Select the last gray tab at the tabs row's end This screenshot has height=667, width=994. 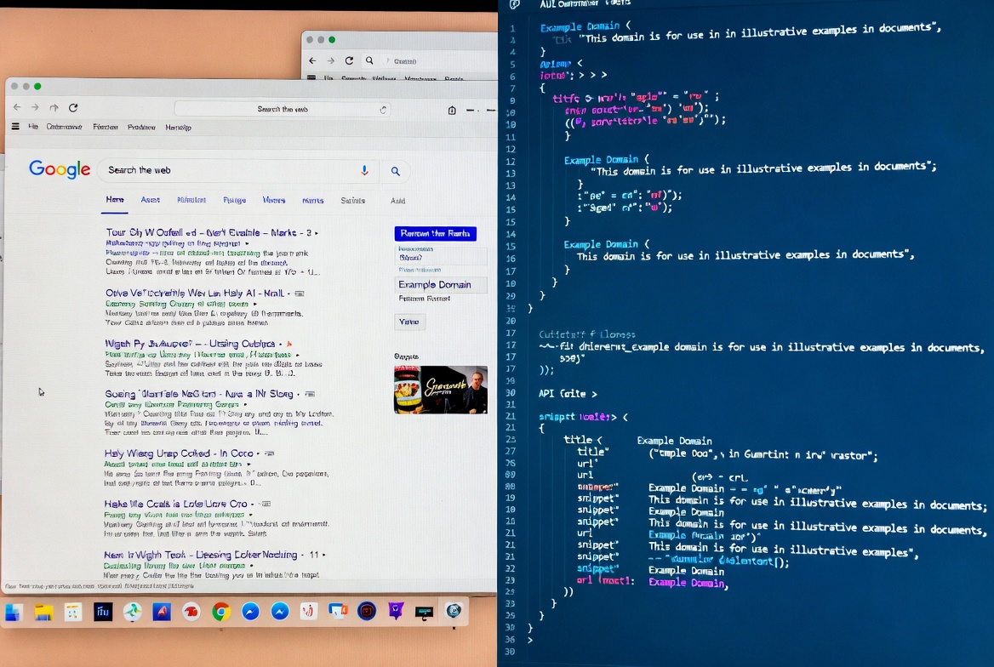tap(398, 201)
